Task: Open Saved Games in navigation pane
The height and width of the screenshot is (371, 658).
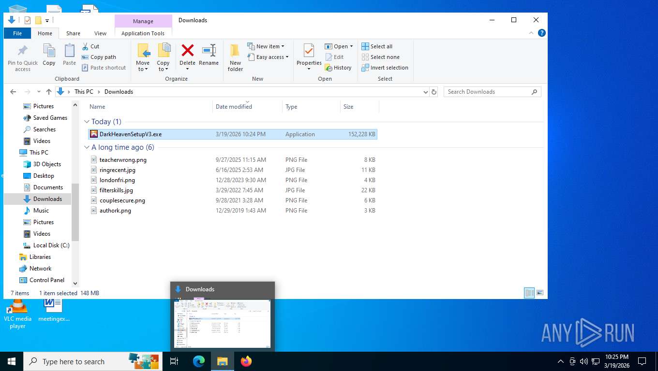Action: pyautogui.click(x=45, y=118)
